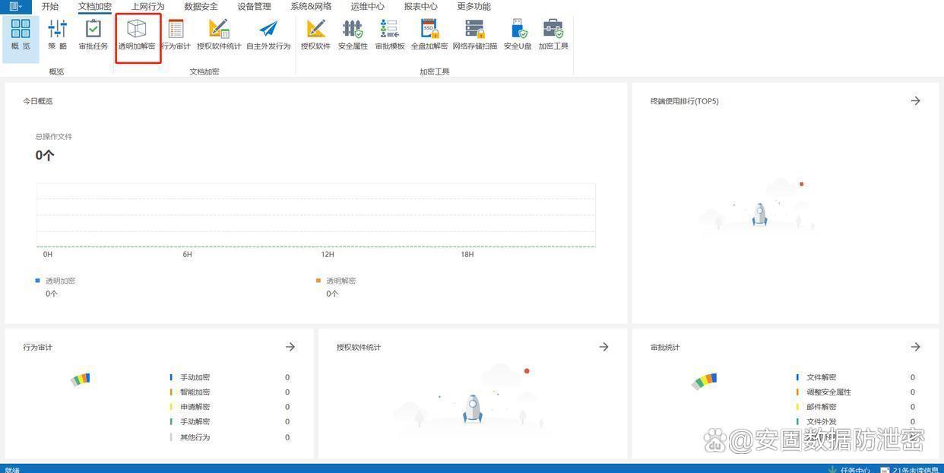Image resolution: width=944 pixels, height=473 pixels.
Task: Switch to the 数据安全 tab
Action: tap(201, 7)
